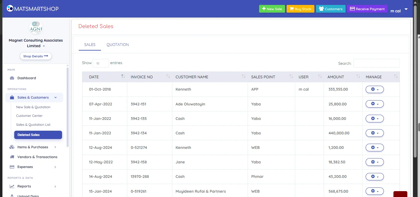
Task: Open the gear manage menu for Kenneth 333,355.00
Action: pyautogui.click(x=375, y=89)
